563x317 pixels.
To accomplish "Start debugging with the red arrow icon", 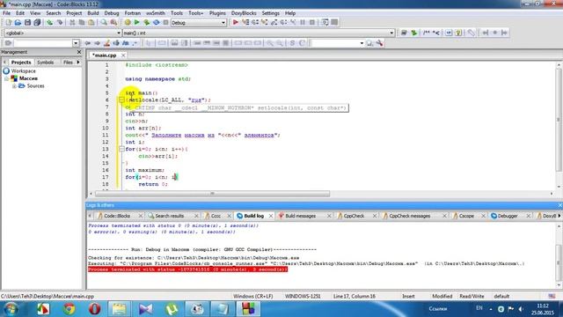I will coord(236,22).
